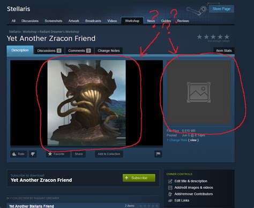This screenshot has height=208, width=254.
Task: Open the Yet Another Stellaris Friend collection
Action: point(32,206)
